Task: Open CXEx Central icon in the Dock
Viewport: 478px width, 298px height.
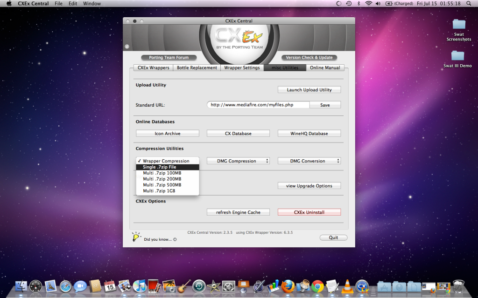Action: point(362,286)
